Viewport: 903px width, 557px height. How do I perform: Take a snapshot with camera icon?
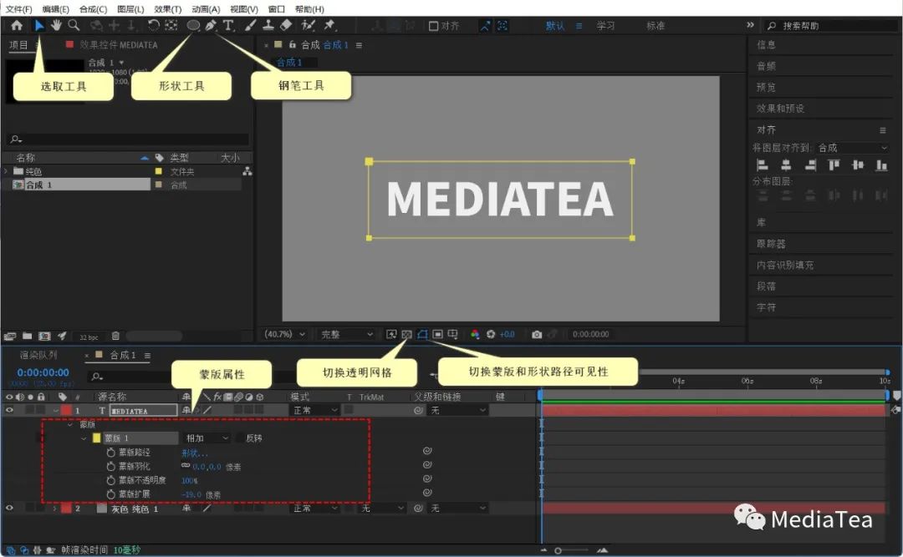[537, 334]
